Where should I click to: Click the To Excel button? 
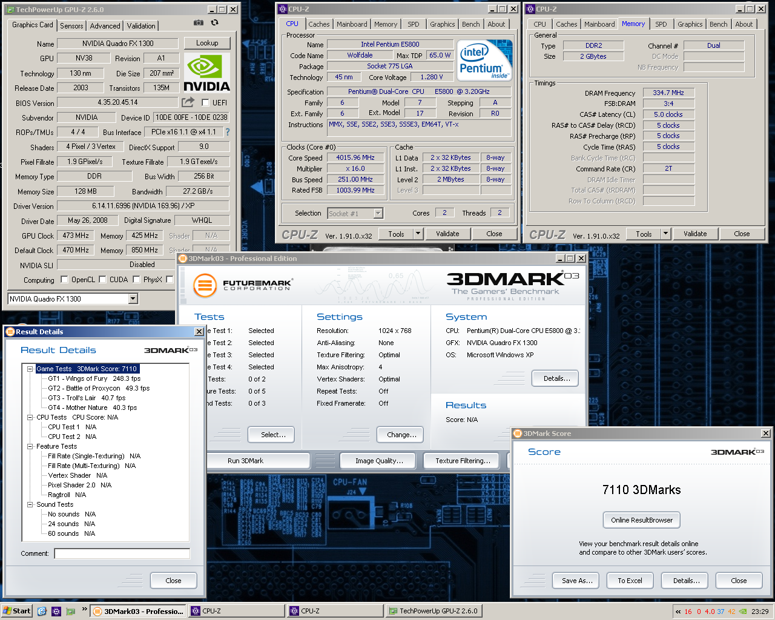click(630, 581)
